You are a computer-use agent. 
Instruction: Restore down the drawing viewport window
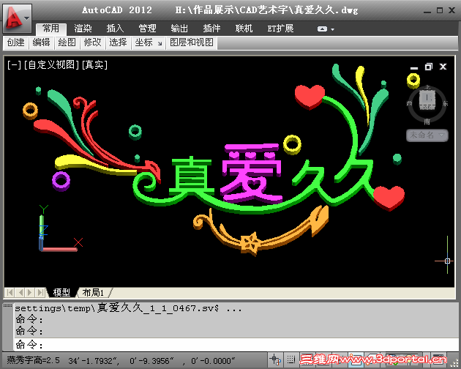coord(429,67)
